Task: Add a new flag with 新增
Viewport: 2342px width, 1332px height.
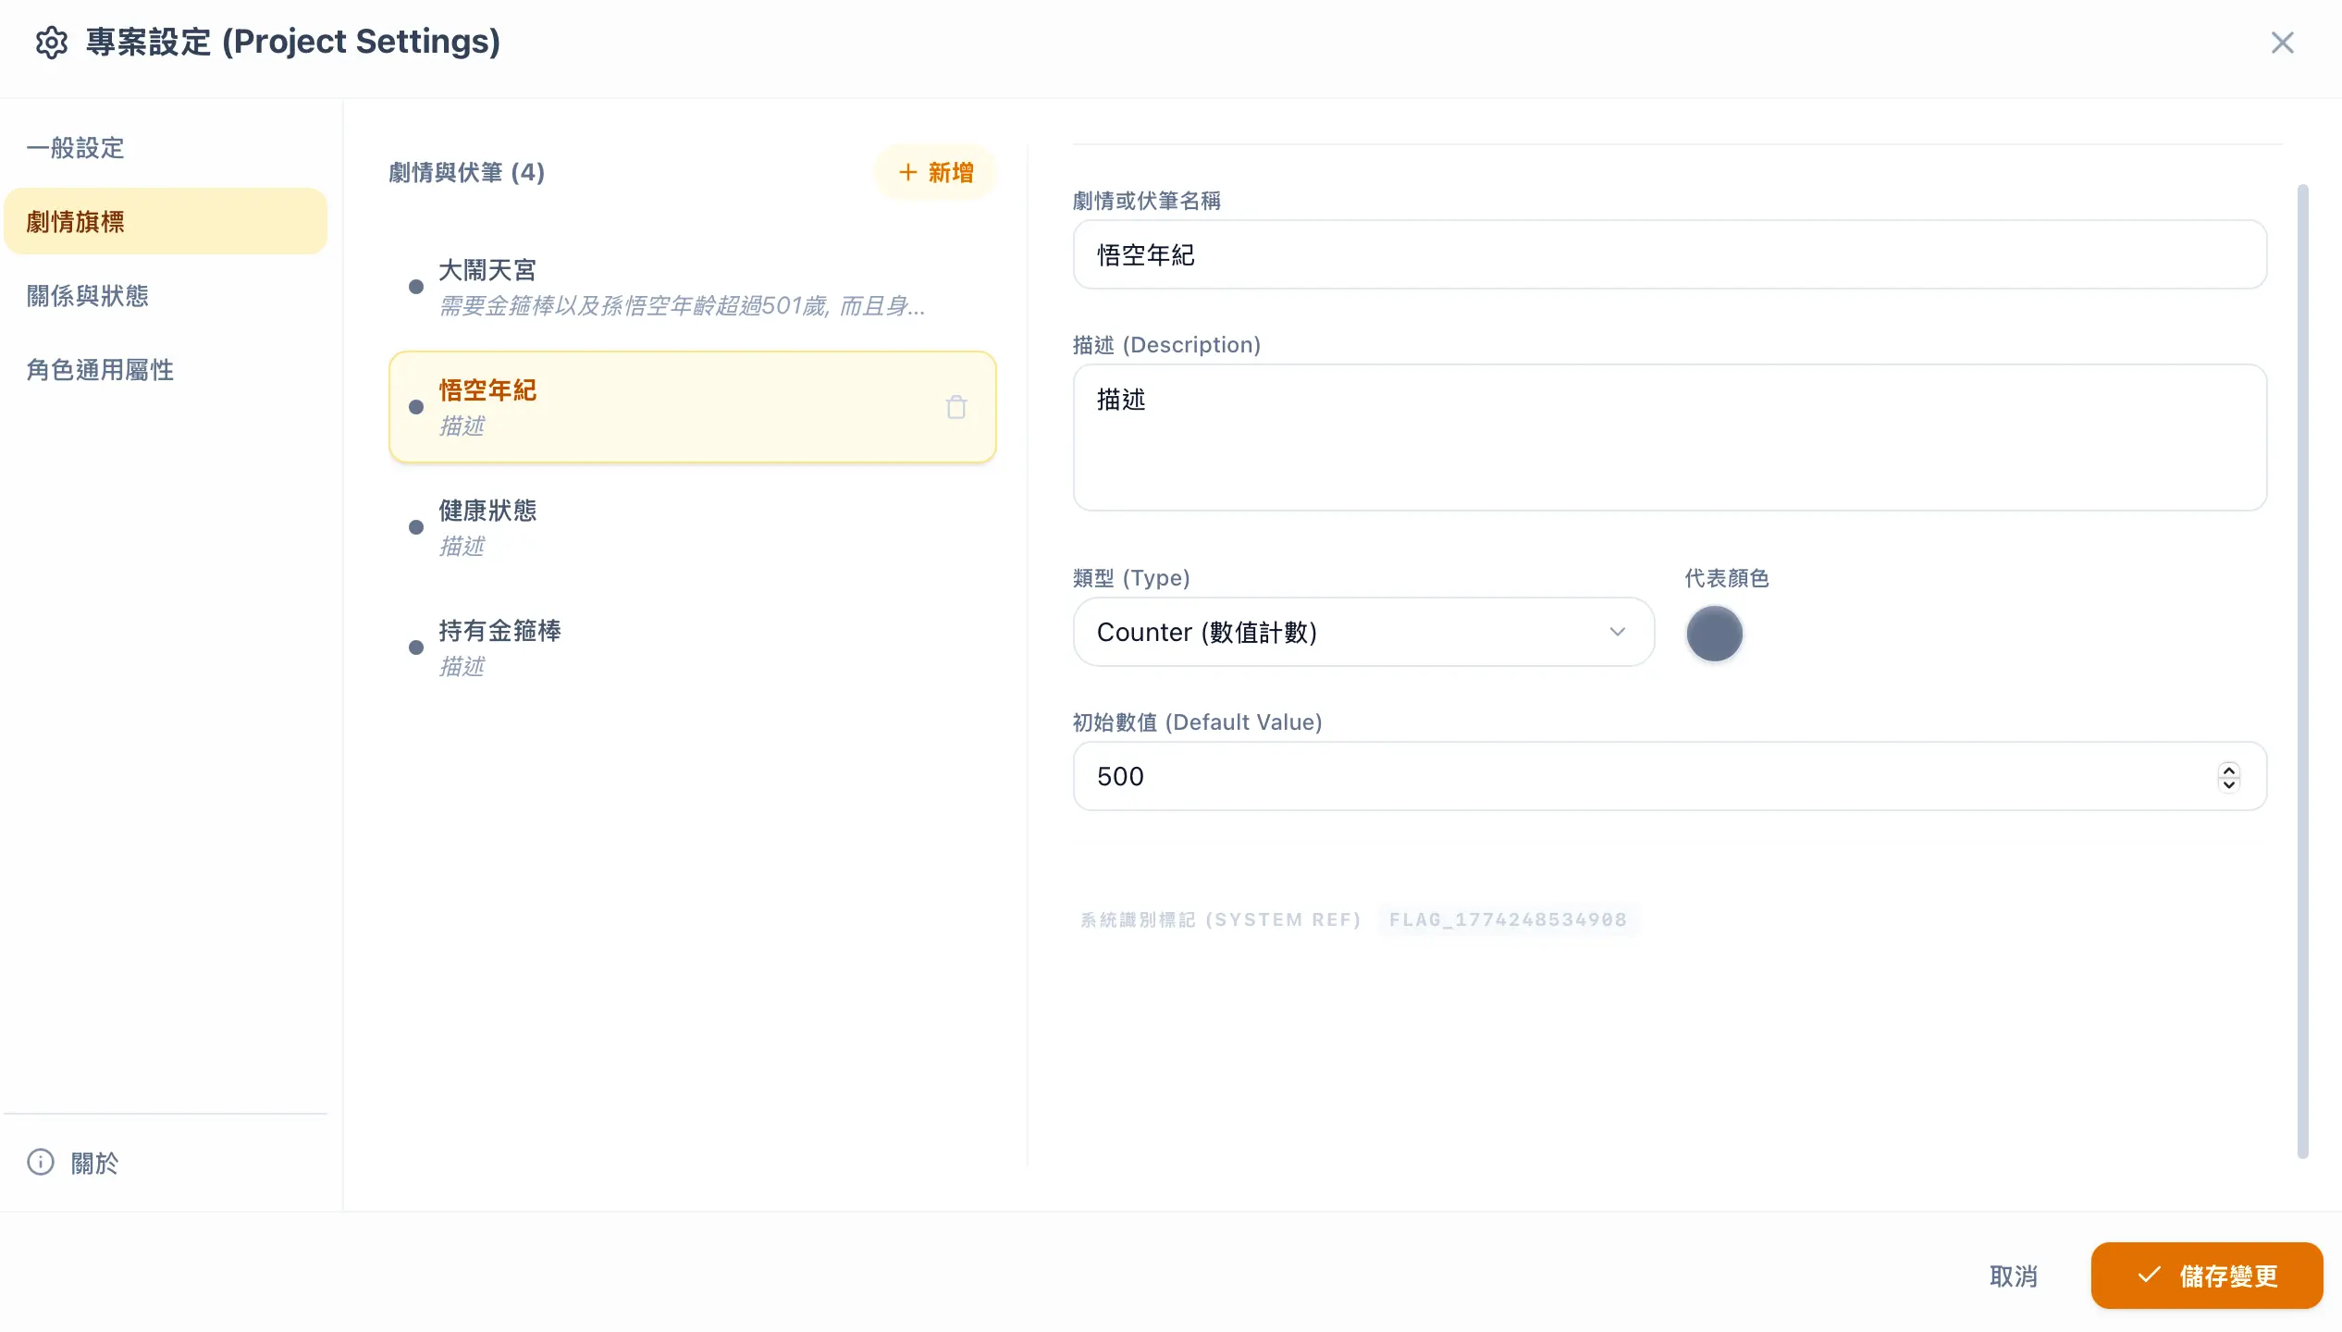Action: [935, 172]
